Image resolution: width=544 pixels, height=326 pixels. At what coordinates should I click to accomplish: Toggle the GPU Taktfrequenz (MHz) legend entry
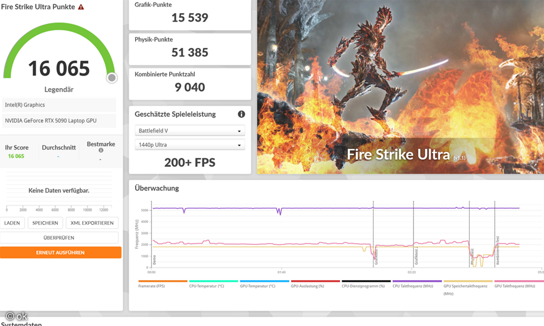tap(519, 284)
